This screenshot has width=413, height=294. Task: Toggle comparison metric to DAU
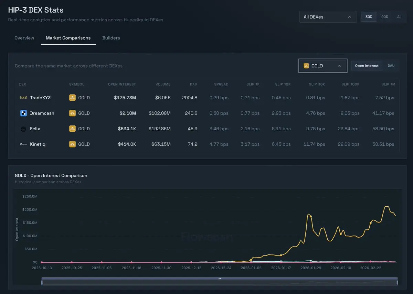point(391,66)
